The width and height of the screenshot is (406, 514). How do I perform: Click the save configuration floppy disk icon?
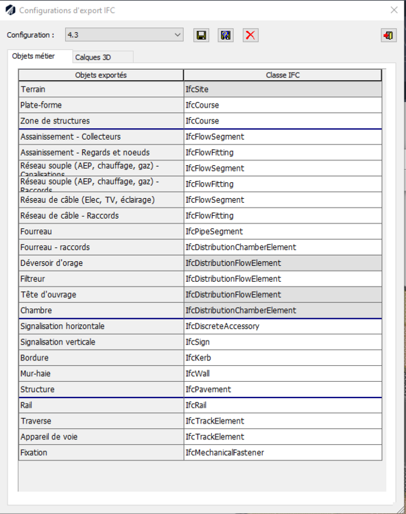pyautogui.click(x=201, y=35)
